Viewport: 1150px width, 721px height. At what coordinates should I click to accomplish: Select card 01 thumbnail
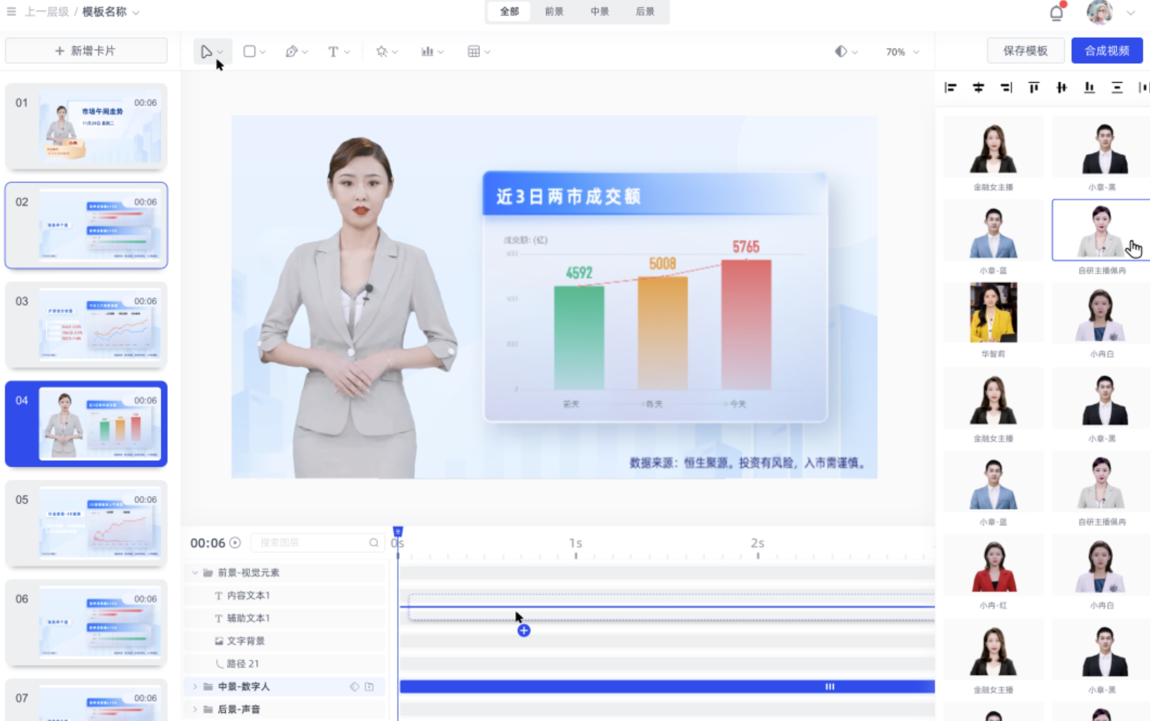coord(86,127)
